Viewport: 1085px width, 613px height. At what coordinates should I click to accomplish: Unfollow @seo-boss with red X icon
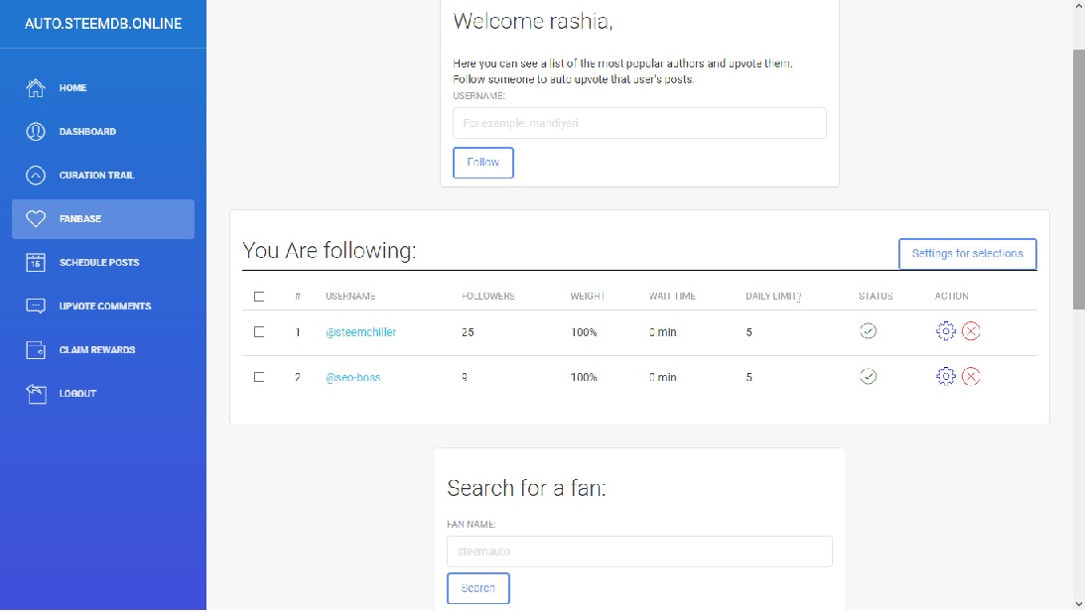972,376
